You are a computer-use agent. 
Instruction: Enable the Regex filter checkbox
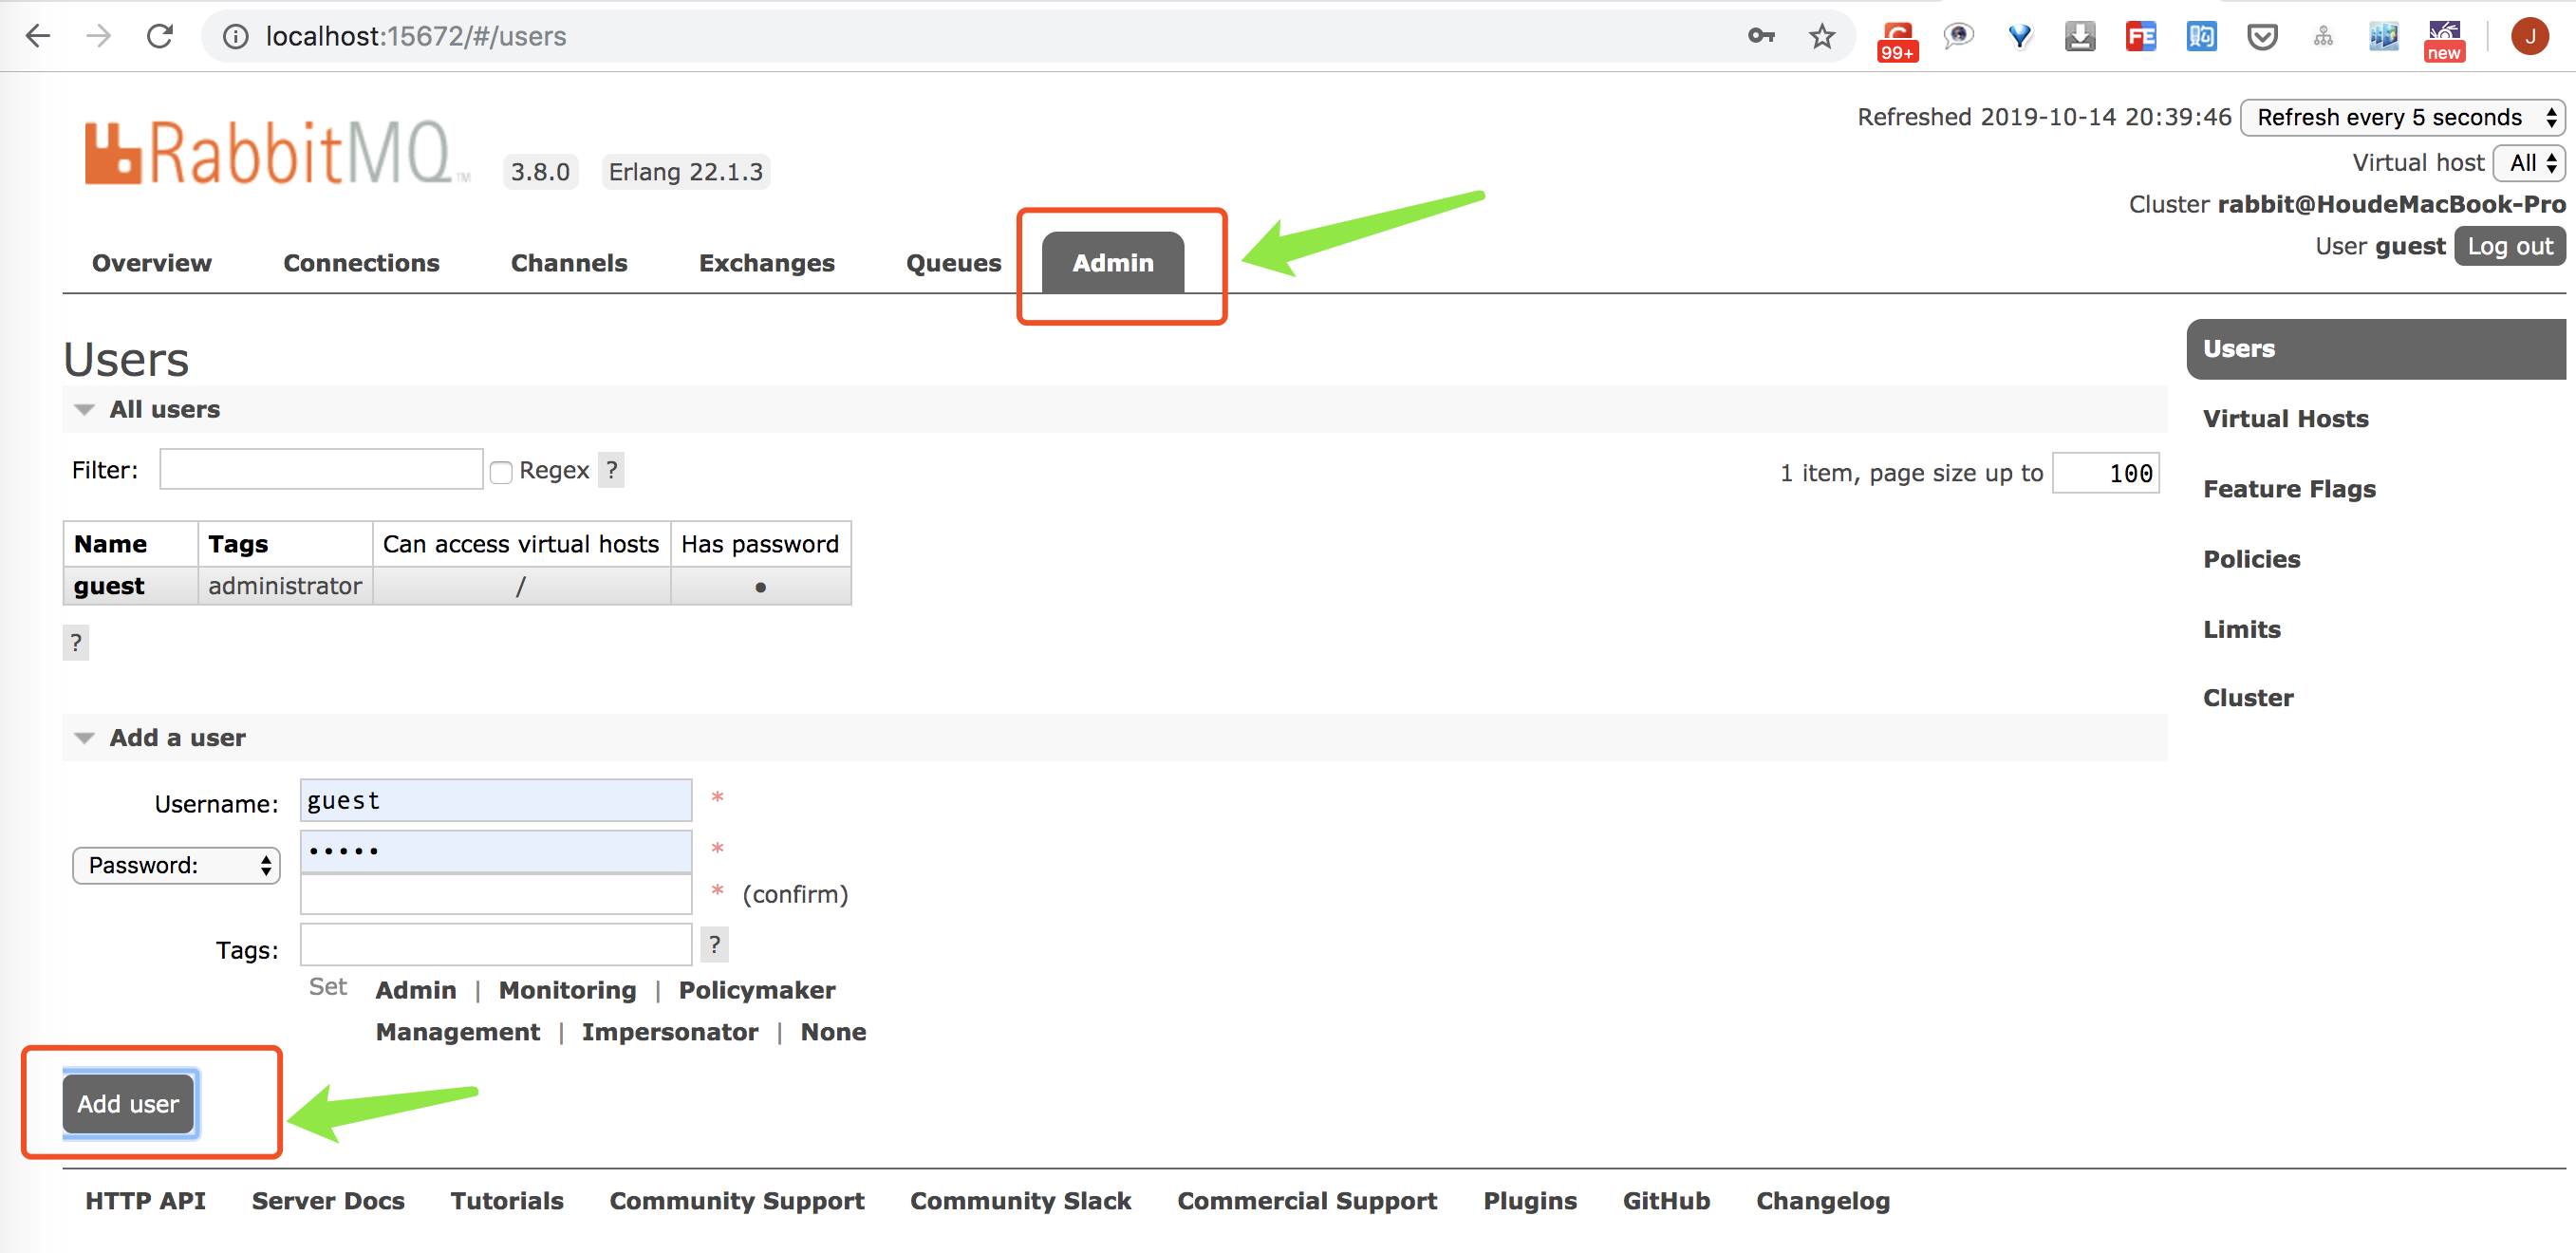pyautogui.click(x=501, y=472)
